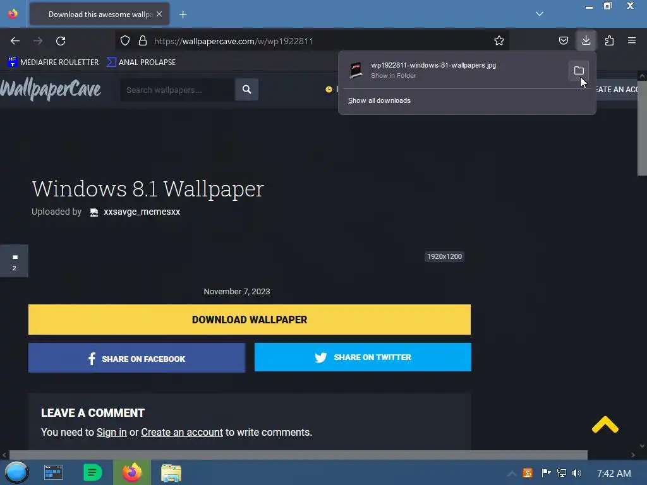Screen dimensions: 647x485
Task: Select the 'Download this awesome wallpaper' tab
Action: coord(99,15)
